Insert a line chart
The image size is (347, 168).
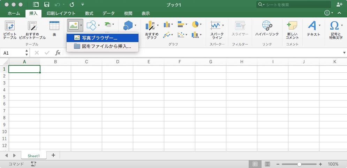click(167, 35)
